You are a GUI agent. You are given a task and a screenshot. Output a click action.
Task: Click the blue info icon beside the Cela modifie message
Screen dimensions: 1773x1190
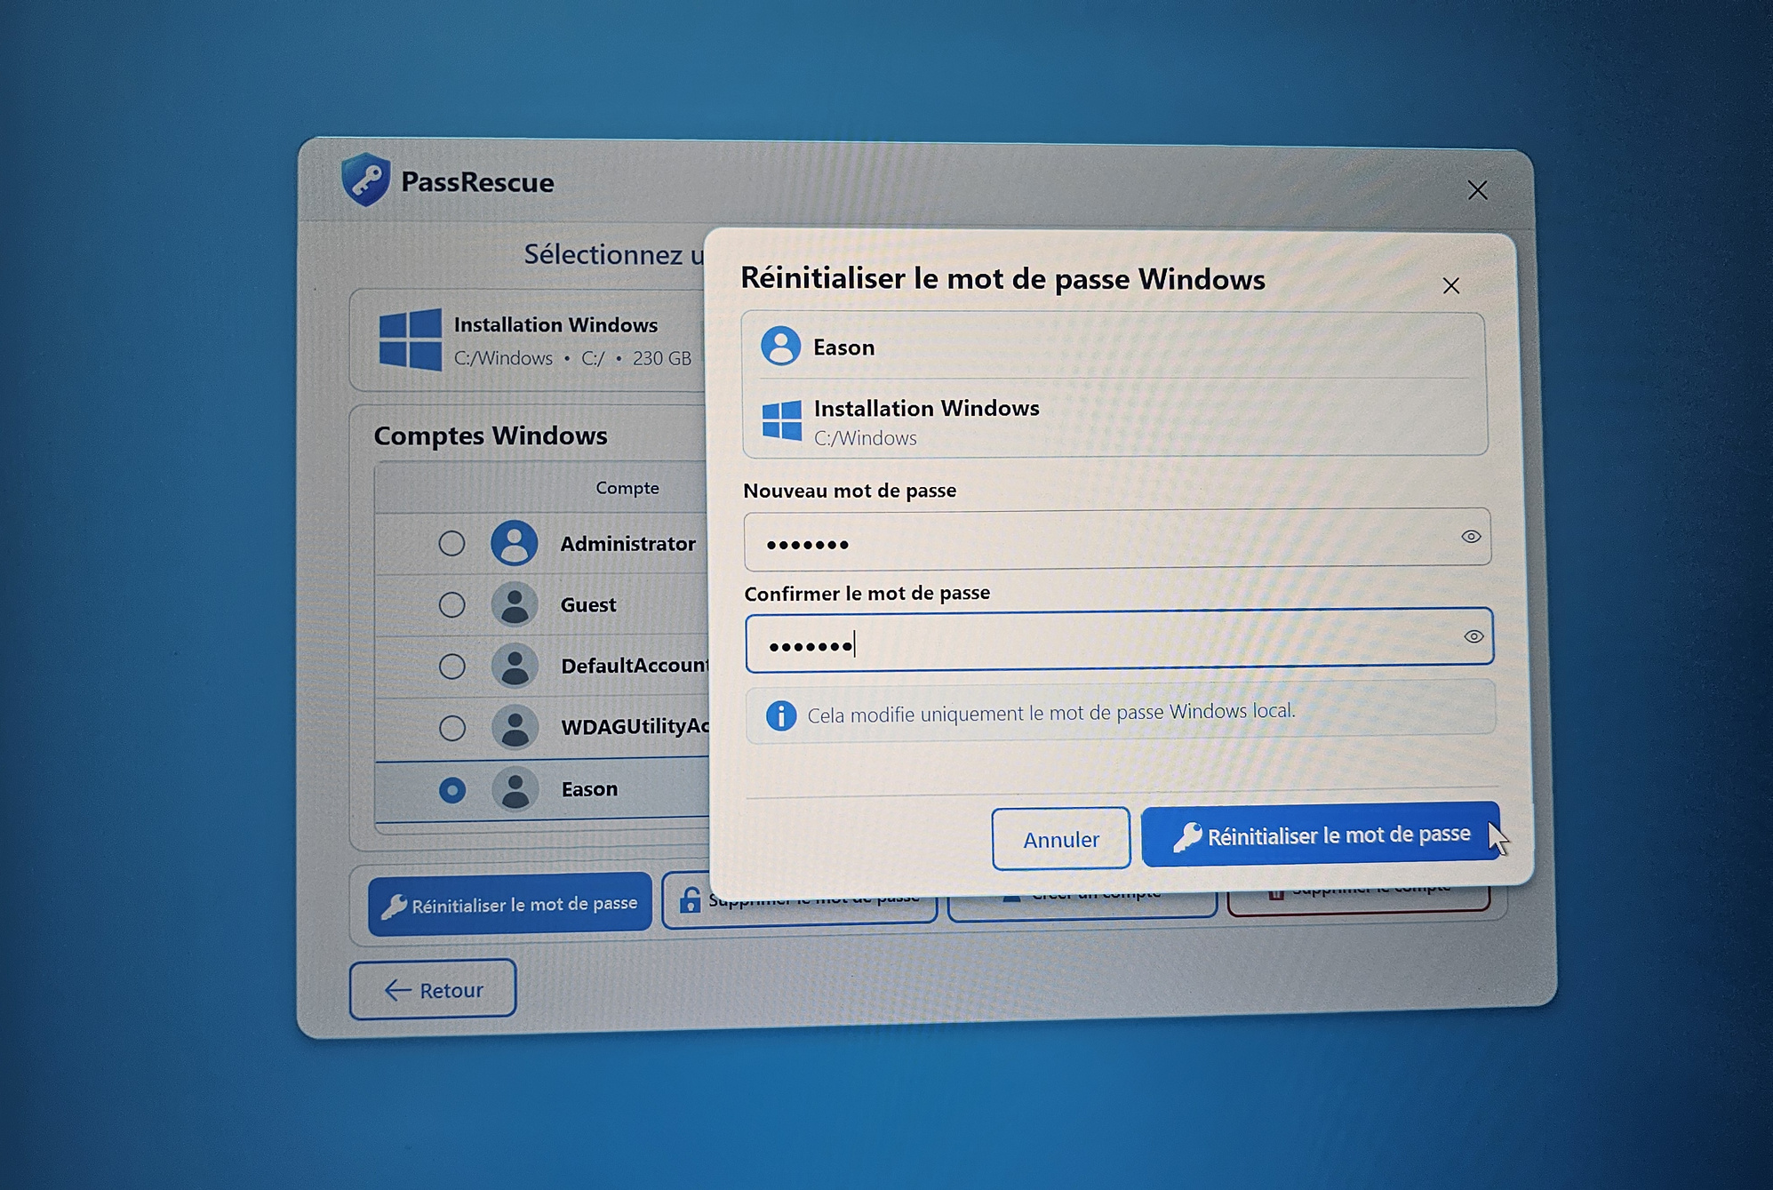[780, 715]
